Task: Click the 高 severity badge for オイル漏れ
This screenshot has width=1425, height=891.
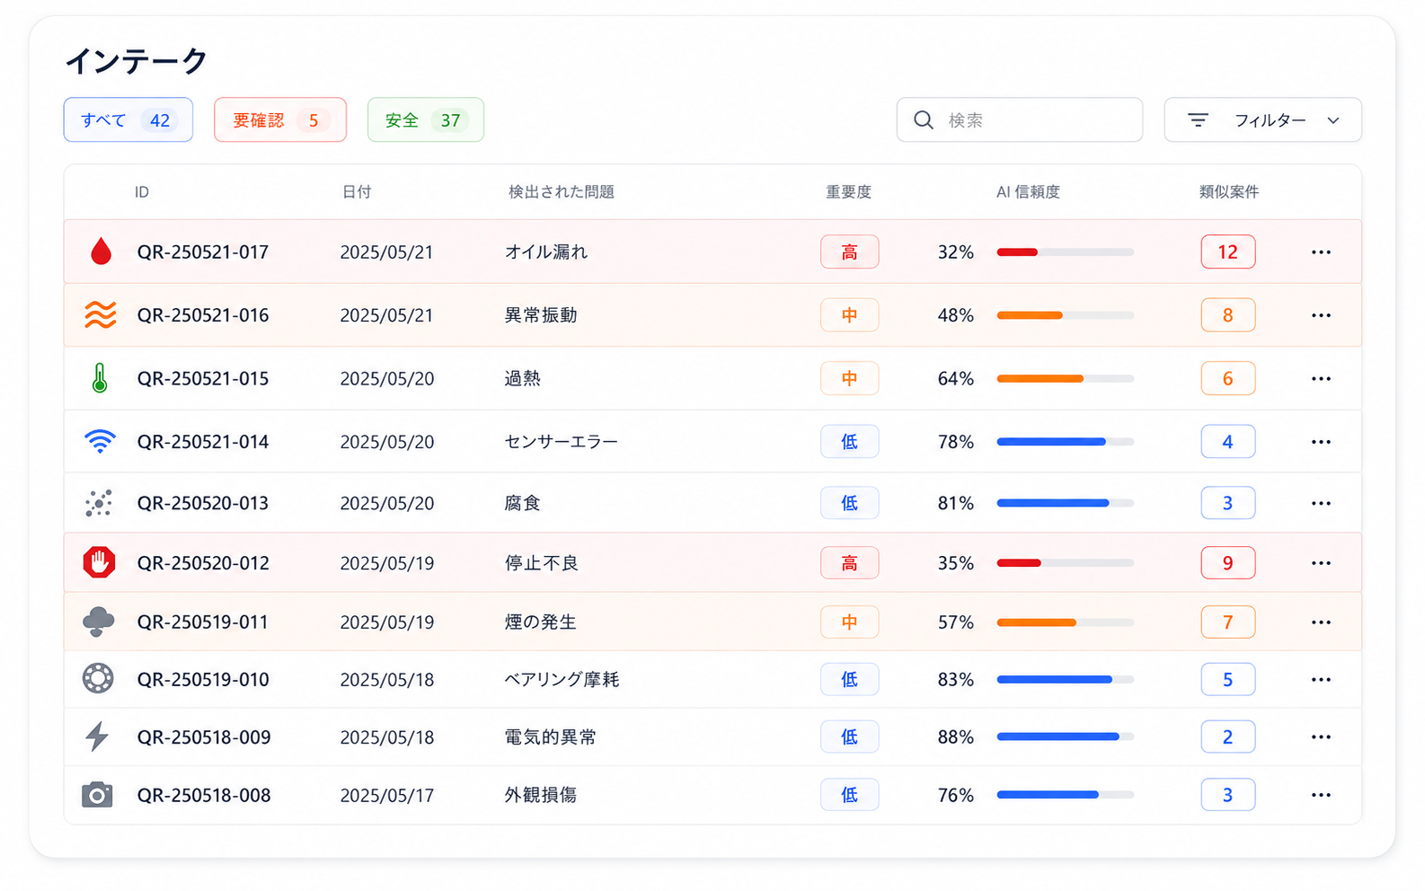Action: [x=849, y=252]
